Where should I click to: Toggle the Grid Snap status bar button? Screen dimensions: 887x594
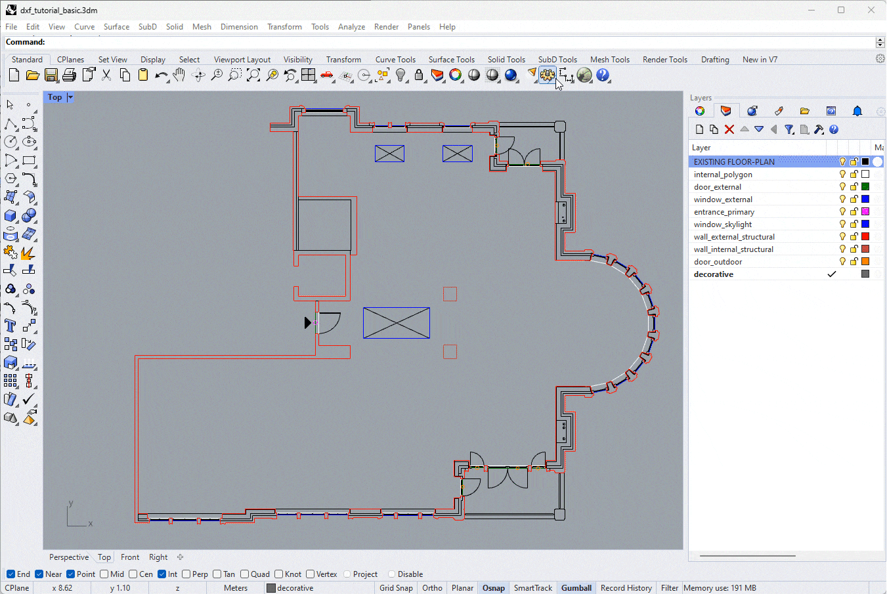(x=396, y=588)
